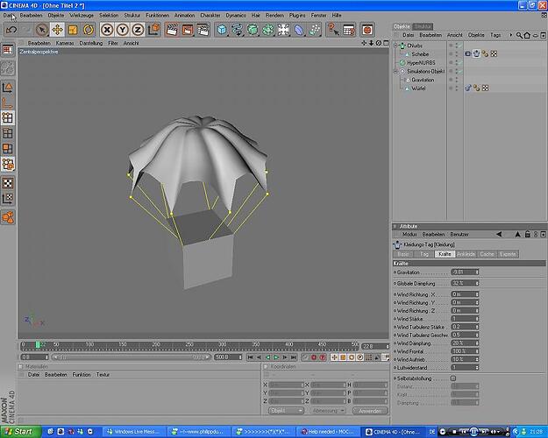Switch to Windows Live Messenger taskbar button
The width and height of the screenshot is (548, 438).
pos(134,432)
